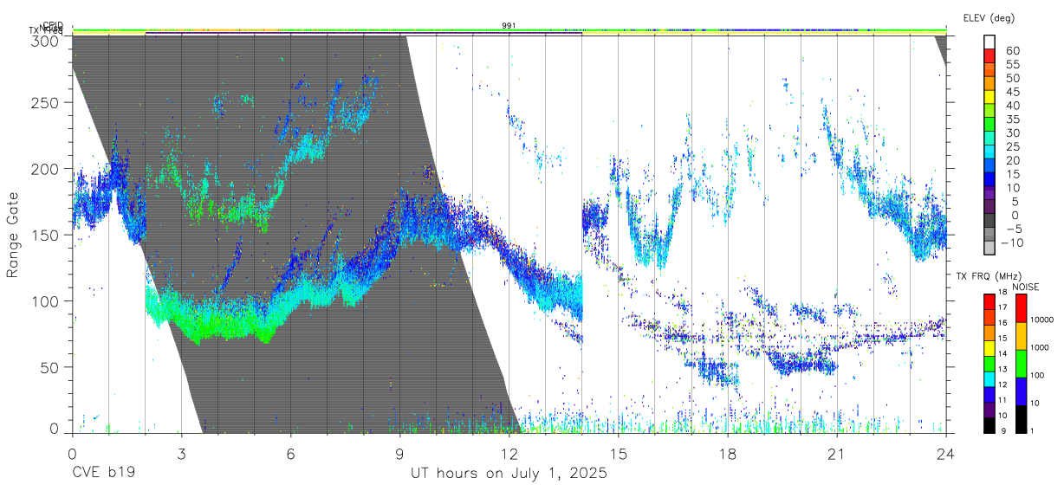
Task: Select the blue swatch between 100 and 10 on NOISE bar
Action: tap(1020, 391)
